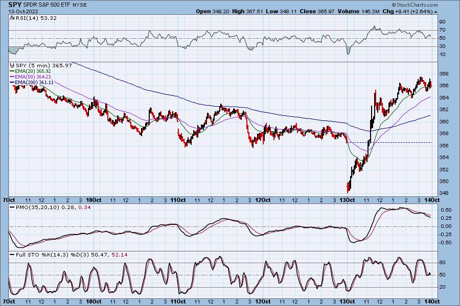This screenshot has width=460, height=306.
Task: Click the black Full STO legend line marker
Action: pyautogui.click(x=12, y=255)
